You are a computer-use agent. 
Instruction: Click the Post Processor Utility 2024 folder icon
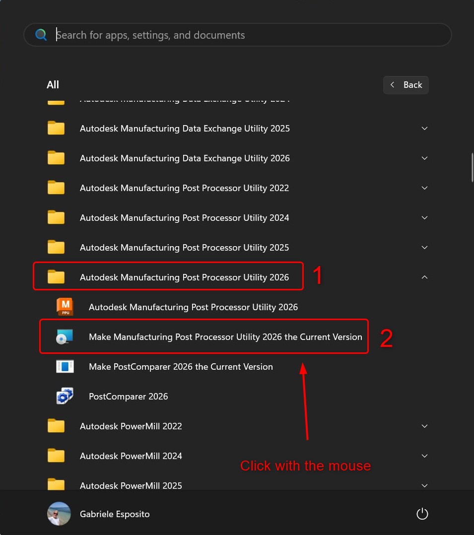click(56, 217)
